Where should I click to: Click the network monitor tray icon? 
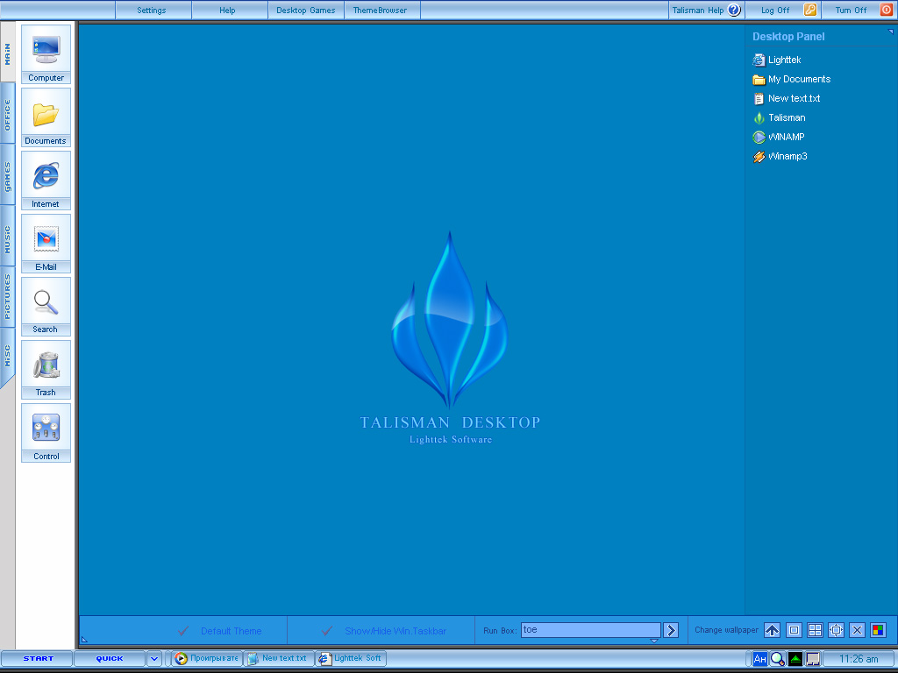coord(813,659)
